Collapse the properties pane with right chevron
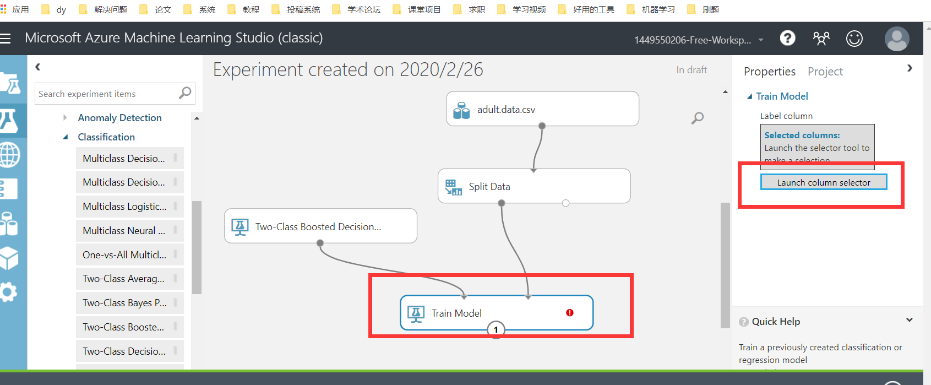Screen dimensions: 931x385 click(910, 68)
